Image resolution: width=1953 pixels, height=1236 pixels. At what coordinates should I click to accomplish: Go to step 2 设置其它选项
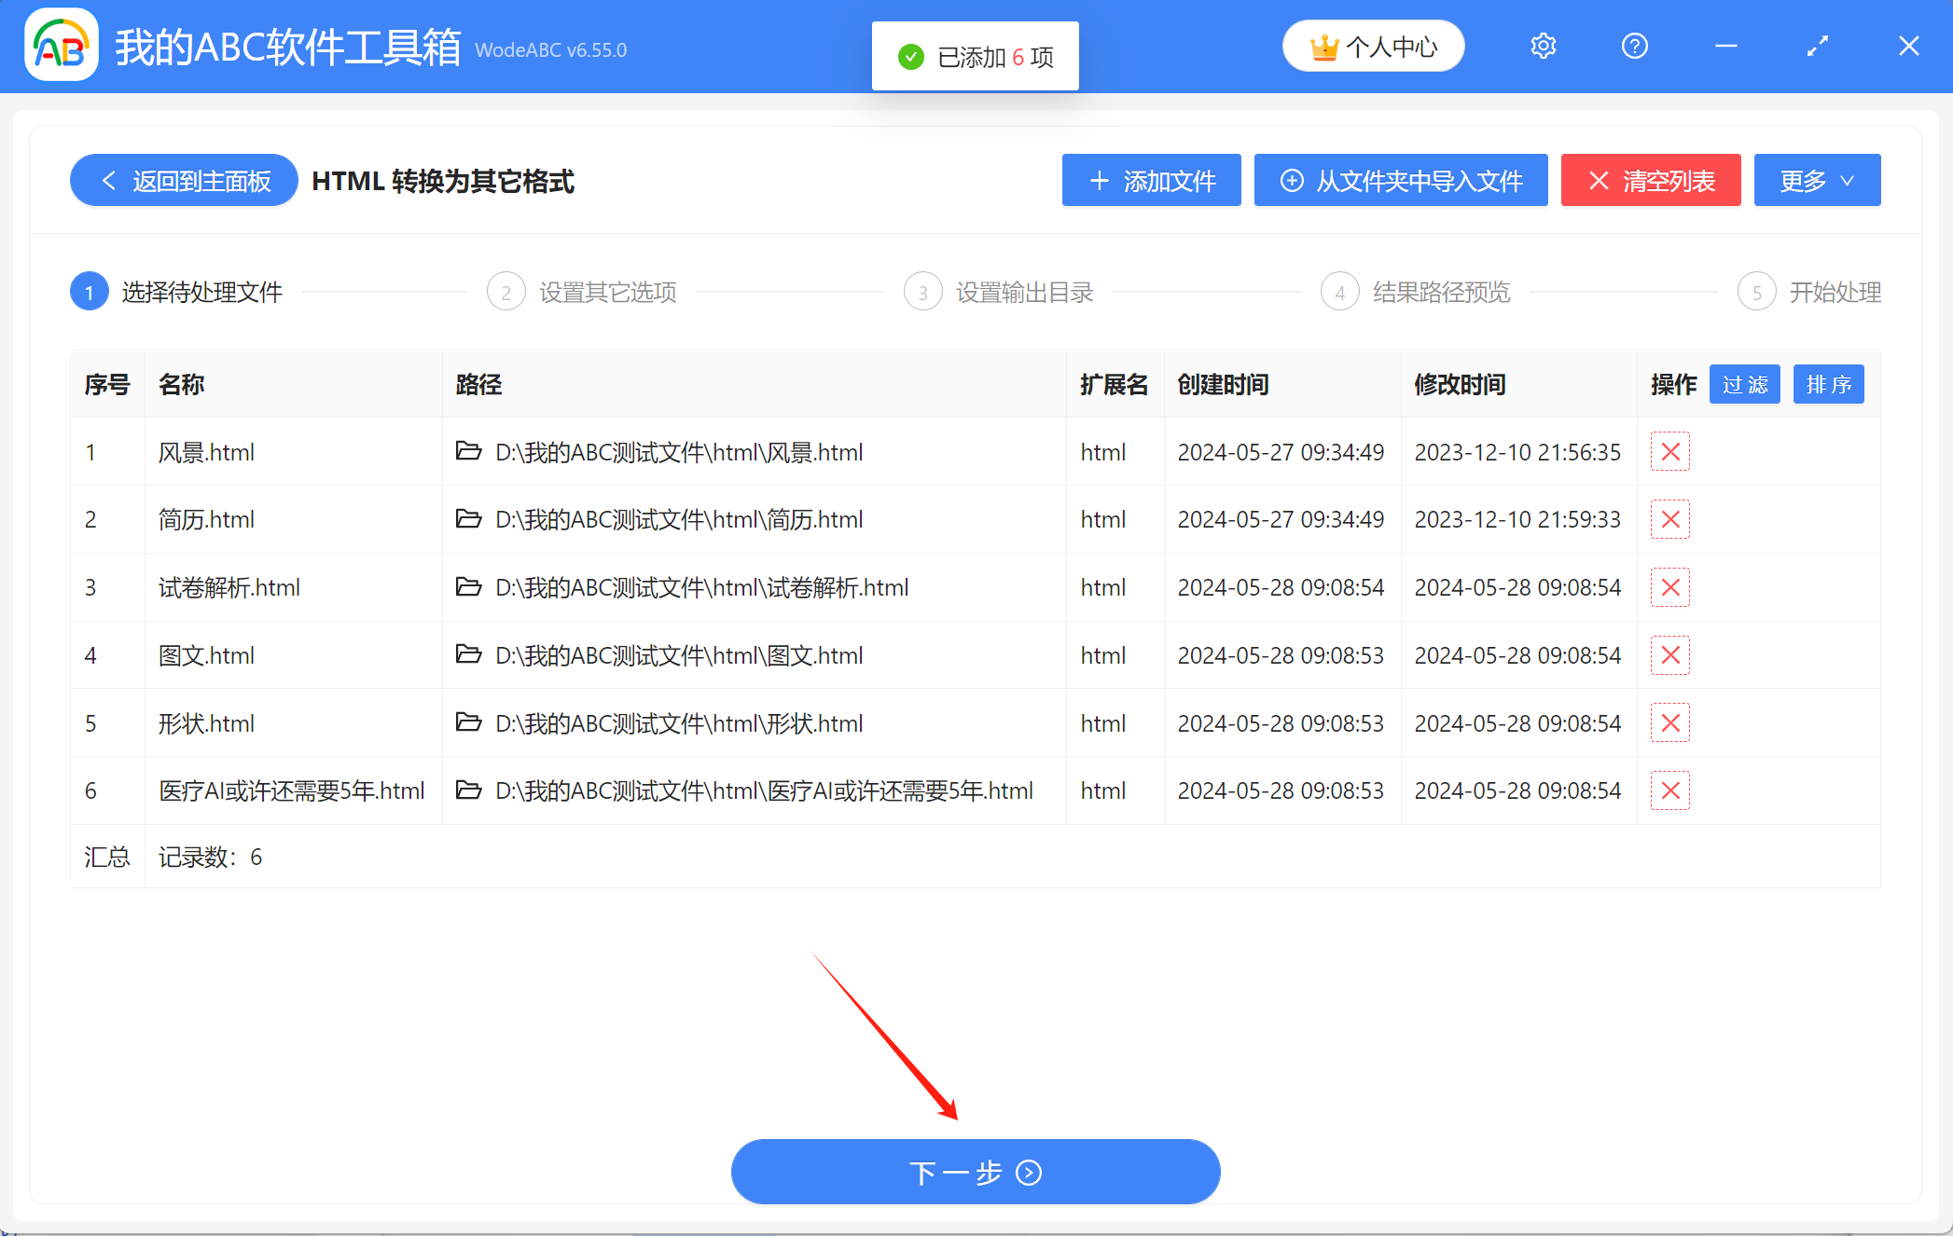pyautogui.click(x=583, y=293)
